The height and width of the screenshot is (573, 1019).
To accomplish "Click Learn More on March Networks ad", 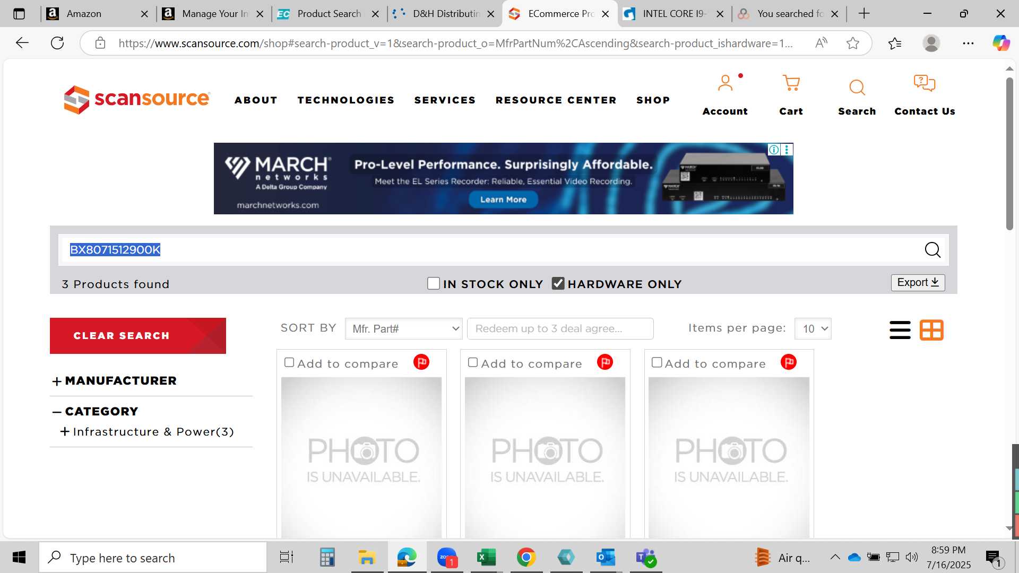I will click(x=503, y=199).
